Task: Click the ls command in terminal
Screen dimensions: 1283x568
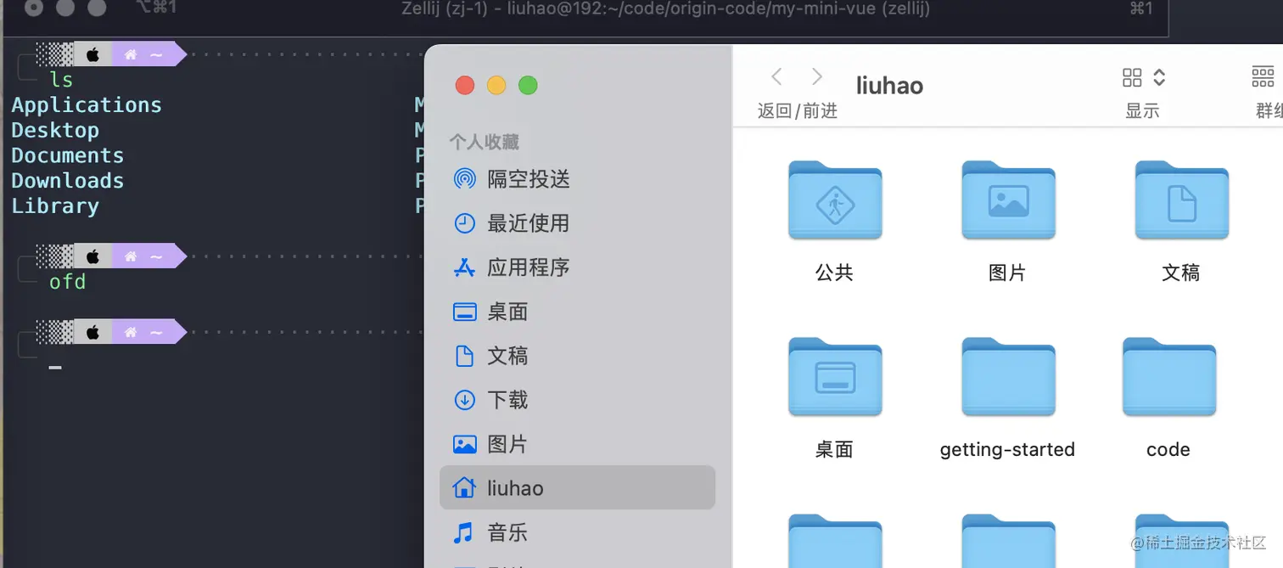Action: (x=61, y=80)
